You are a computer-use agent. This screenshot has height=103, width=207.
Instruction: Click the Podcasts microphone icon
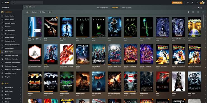point(2,98)
